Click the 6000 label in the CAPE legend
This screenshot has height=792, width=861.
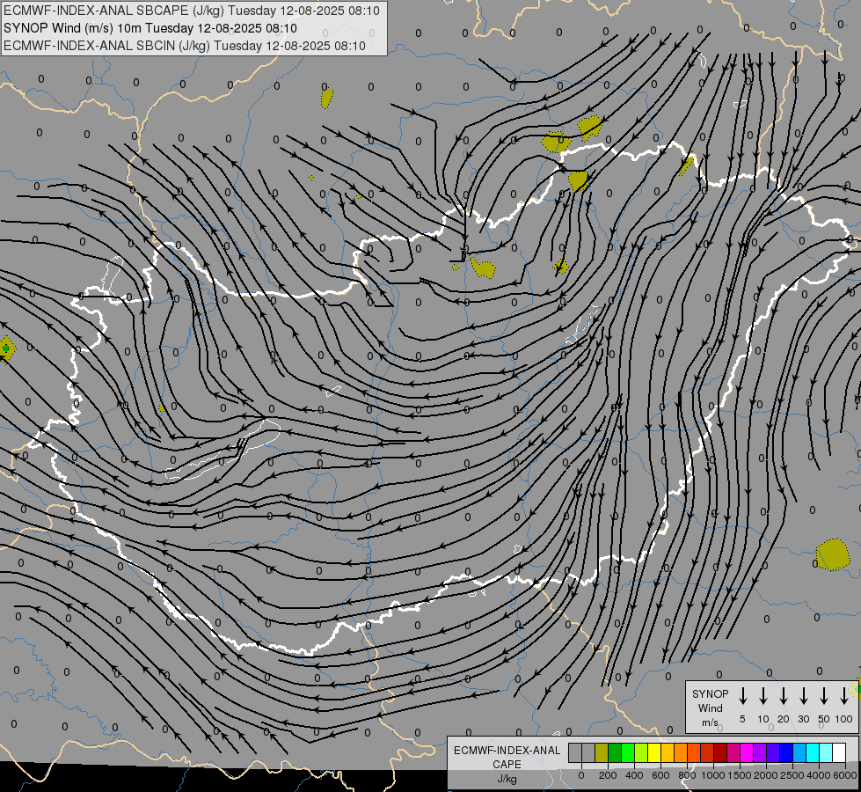click(x=845, y=775)
